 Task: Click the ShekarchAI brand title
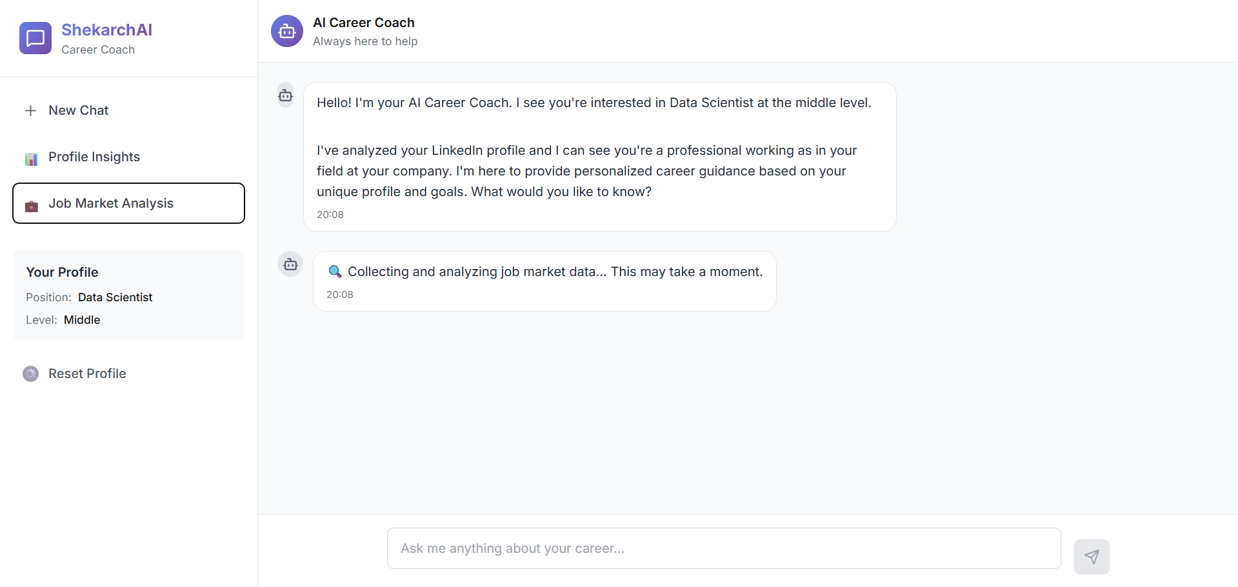pos(106,30)
